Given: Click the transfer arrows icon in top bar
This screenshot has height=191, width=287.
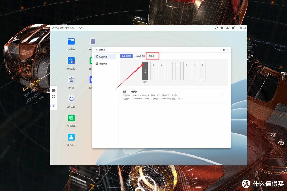Looking at the screenshot, I should point(217,28).
